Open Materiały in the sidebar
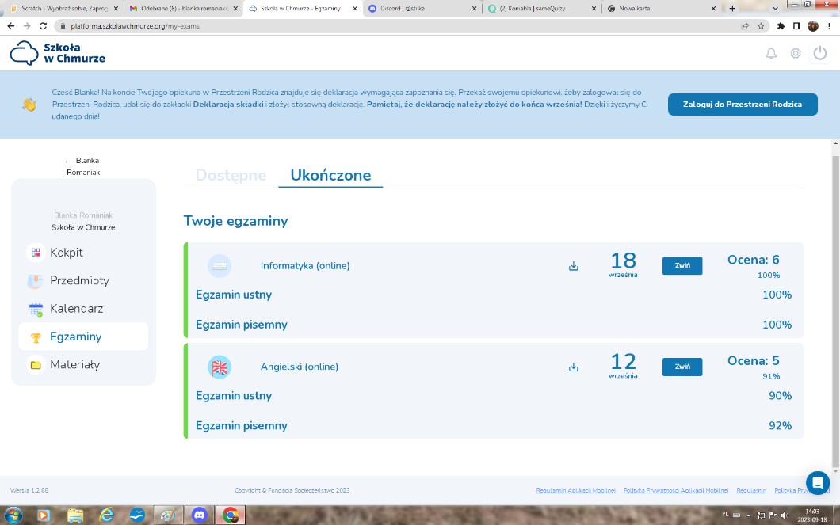Viewport: 840px width, 525px height. click(74, 365)
